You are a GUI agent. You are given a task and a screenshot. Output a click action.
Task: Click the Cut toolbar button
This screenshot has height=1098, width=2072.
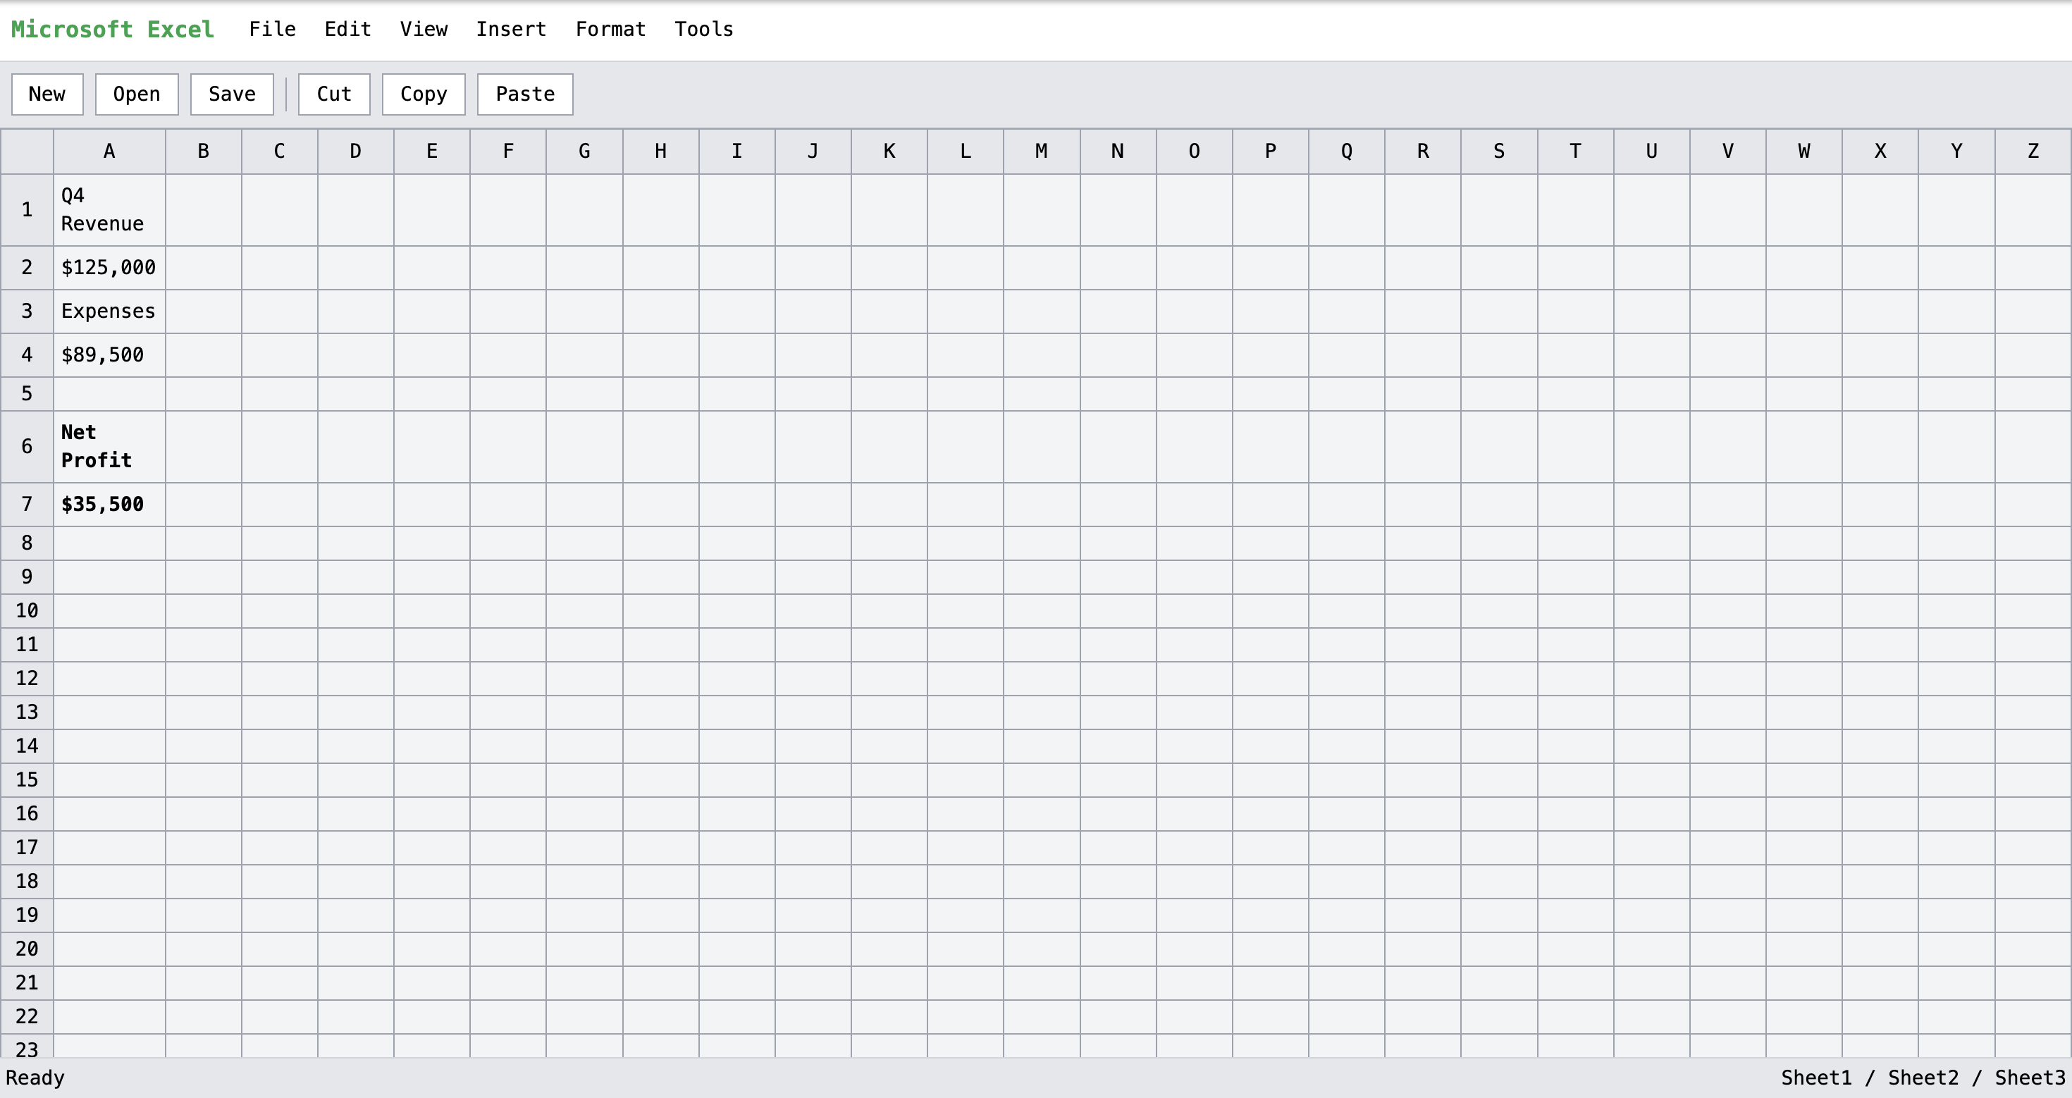point(334,94)
